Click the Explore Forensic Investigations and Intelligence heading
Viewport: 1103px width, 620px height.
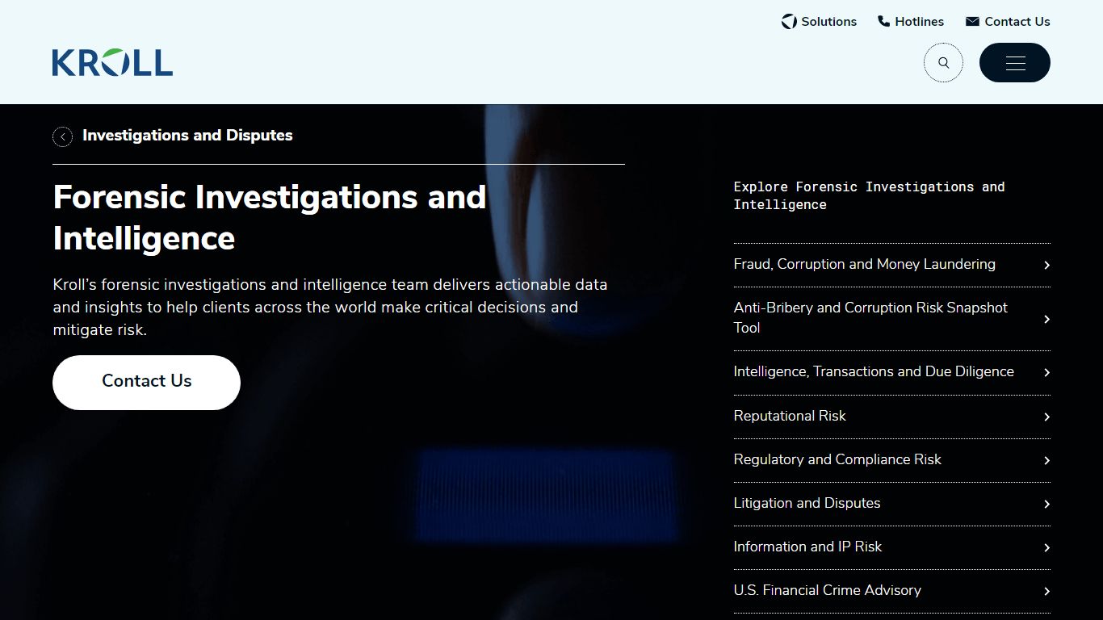pos(869,195)
